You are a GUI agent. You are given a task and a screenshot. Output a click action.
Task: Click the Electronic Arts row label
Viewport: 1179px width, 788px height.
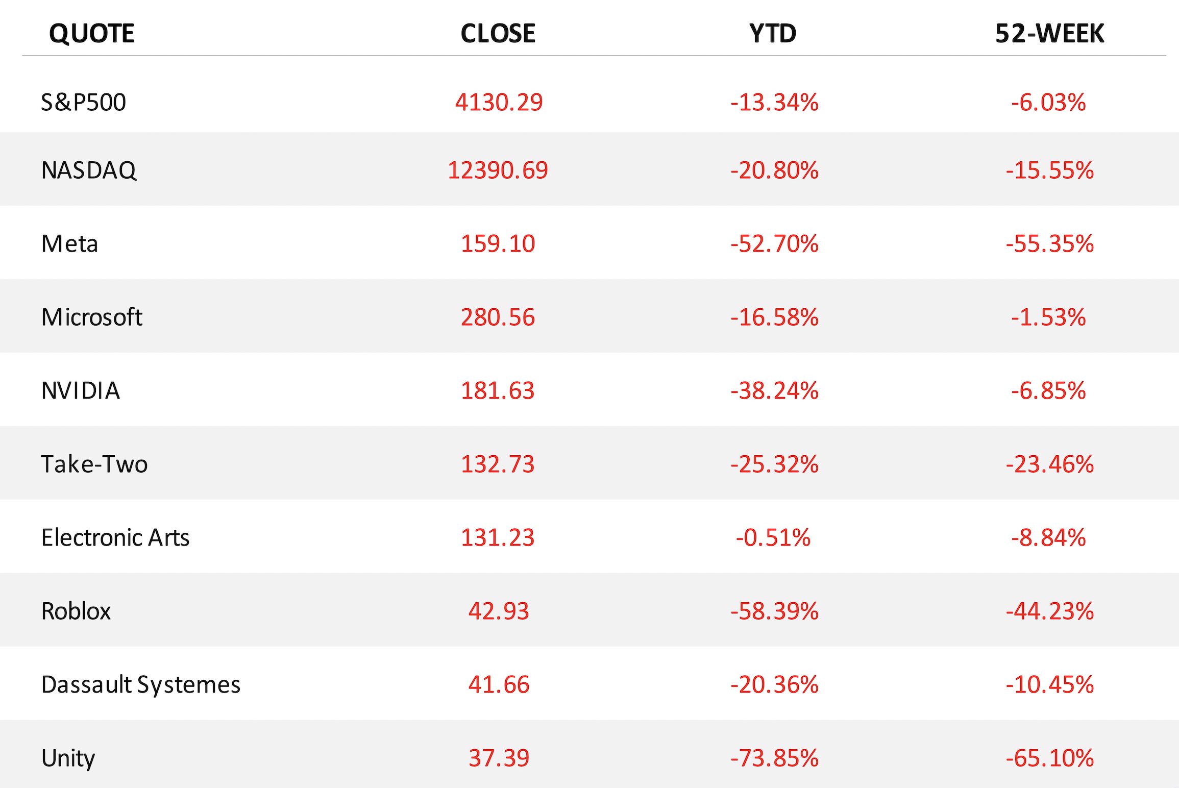115,537
